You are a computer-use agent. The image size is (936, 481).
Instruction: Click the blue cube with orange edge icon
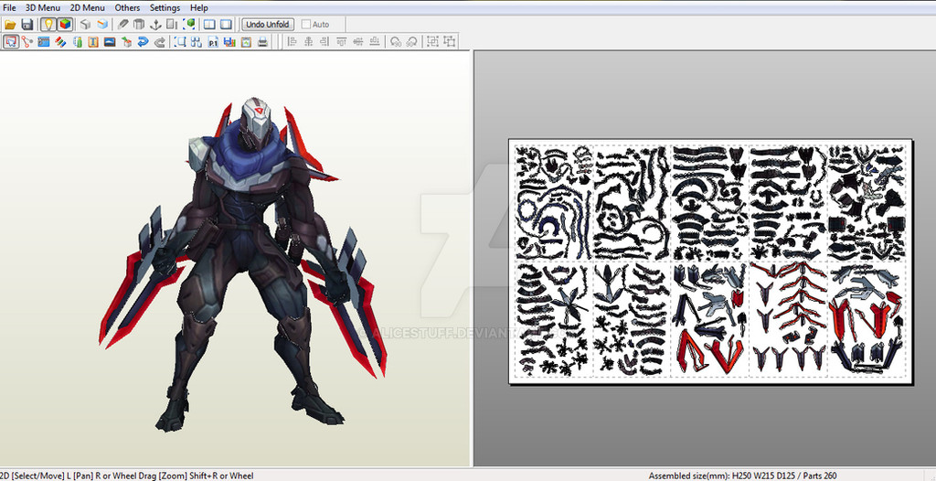coord(102,25)
